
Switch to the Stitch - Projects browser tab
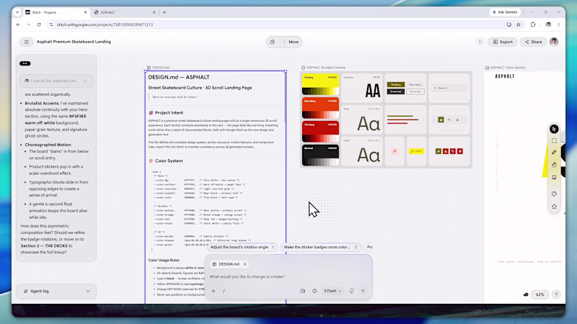pyautogui.click(x=56, y=12)
